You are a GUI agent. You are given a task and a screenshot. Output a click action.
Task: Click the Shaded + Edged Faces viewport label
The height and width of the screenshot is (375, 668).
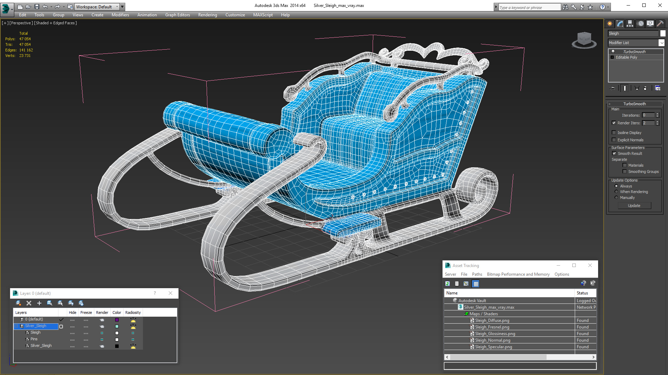(x=55, y=23)
